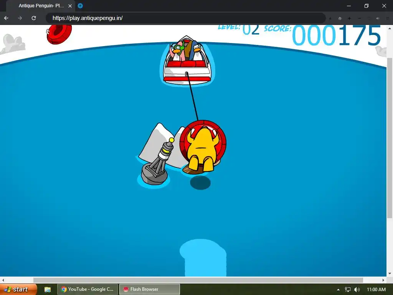The width and height of the screenshot is (393, 295).
Task: Open the volume control in system tray
Action: tap(357, 290)
